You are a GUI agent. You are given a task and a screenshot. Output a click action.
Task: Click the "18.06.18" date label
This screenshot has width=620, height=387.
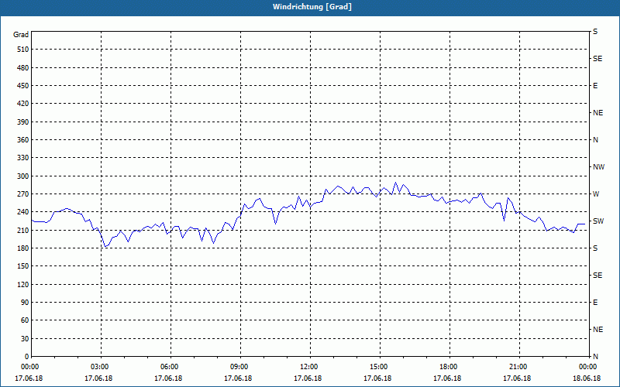(587, 378)
